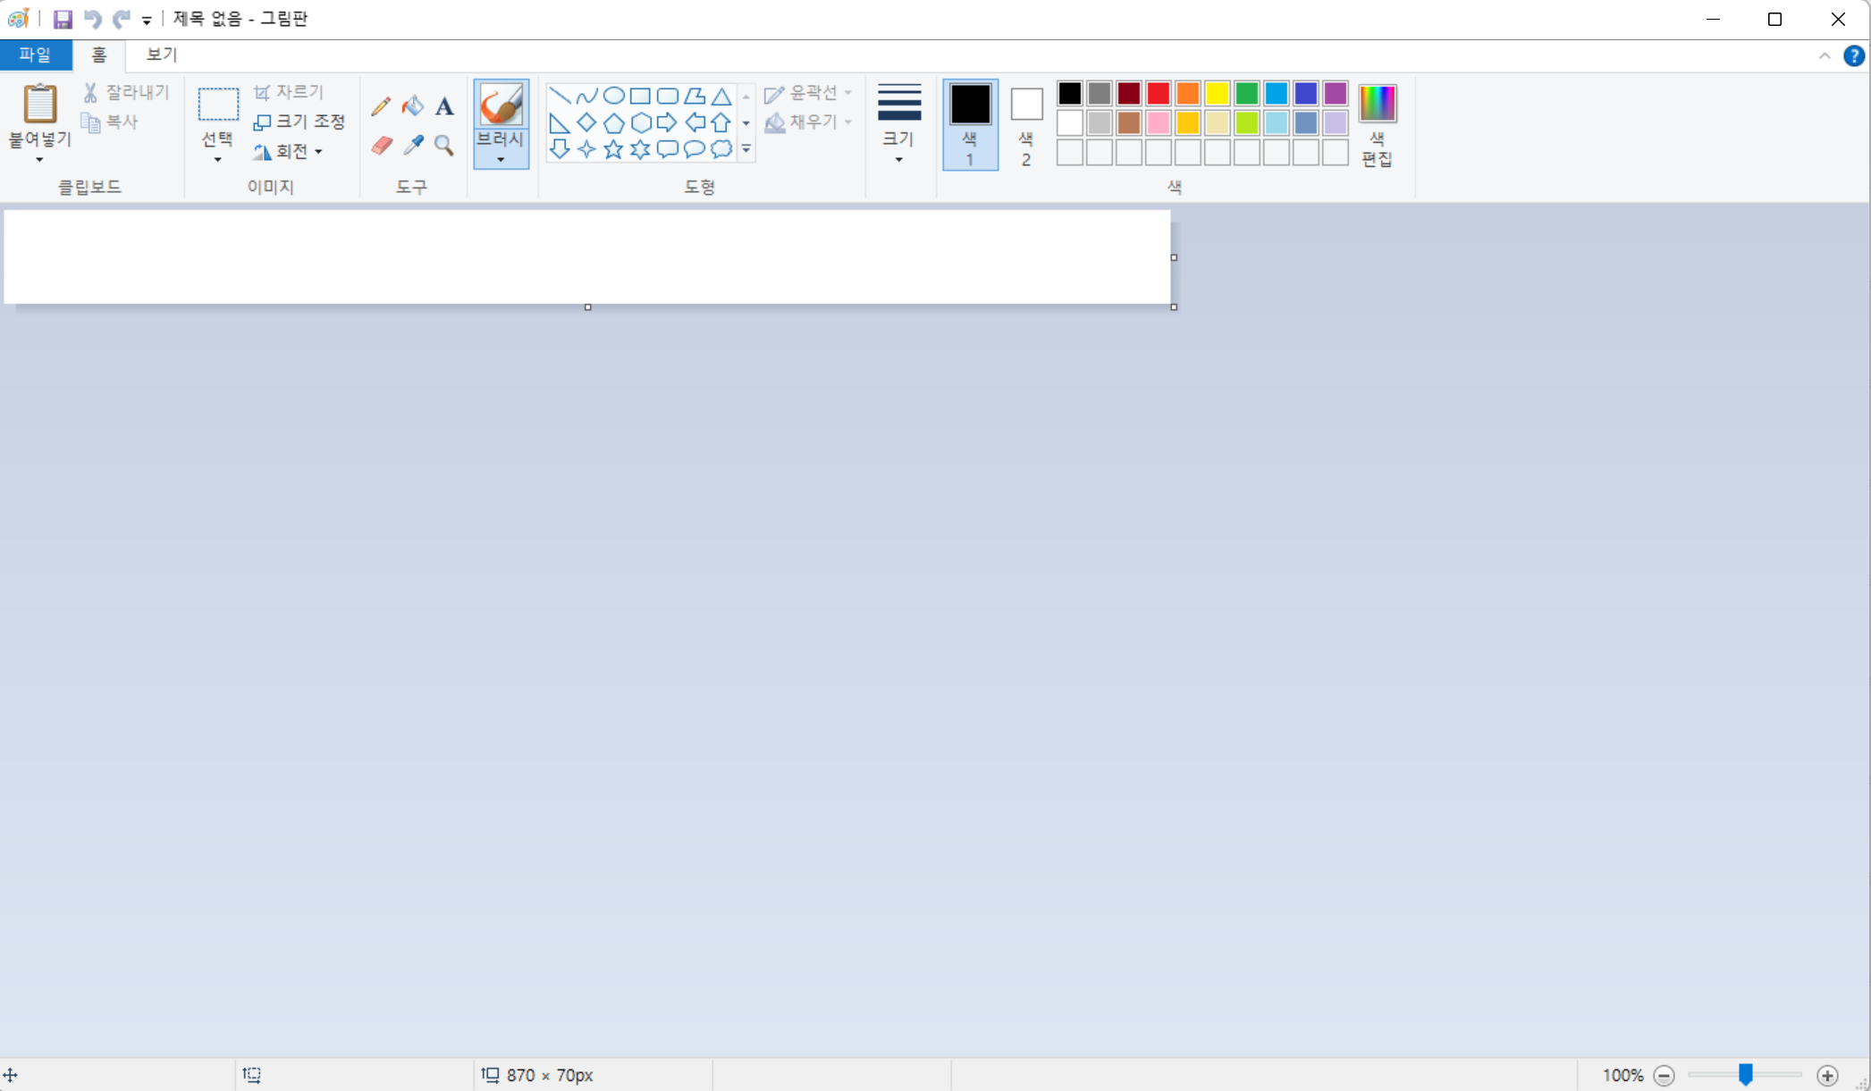This screenshot has height=1091, width=1871.
Task: Pick the red color swatch
Action: (1158, 93)
